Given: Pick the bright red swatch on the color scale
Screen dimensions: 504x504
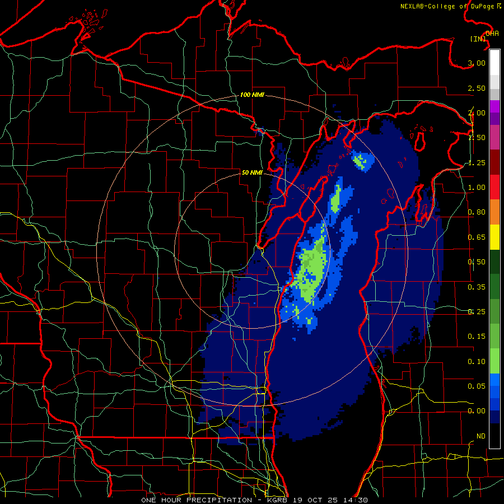Looking at the screenshot, I should [494, 187].
